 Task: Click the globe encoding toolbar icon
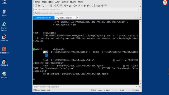click(74, 6)
